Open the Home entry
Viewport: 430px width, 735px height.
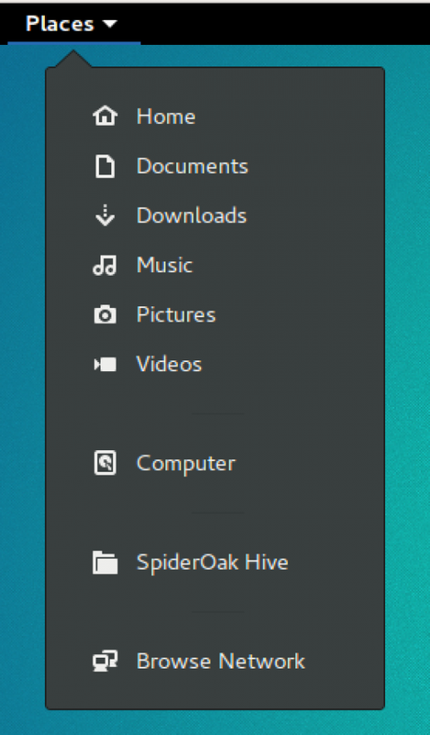pos(215,116)
